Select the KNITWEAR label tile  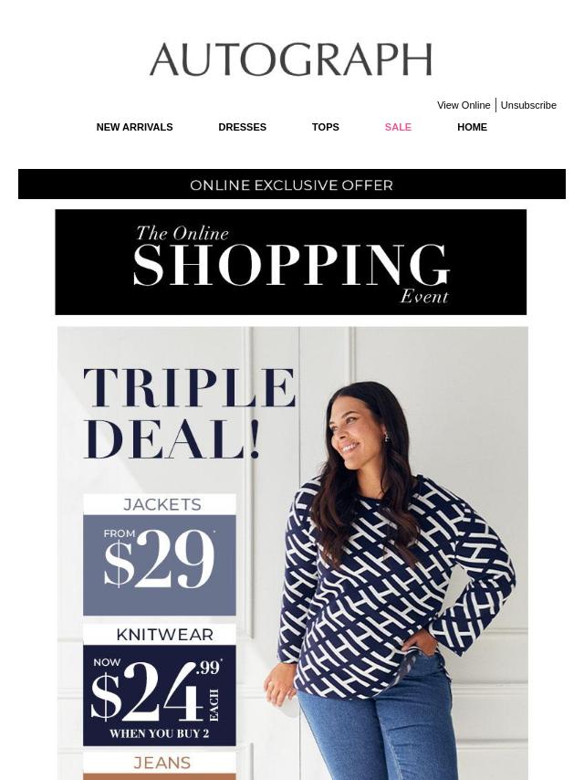[160, 635]
